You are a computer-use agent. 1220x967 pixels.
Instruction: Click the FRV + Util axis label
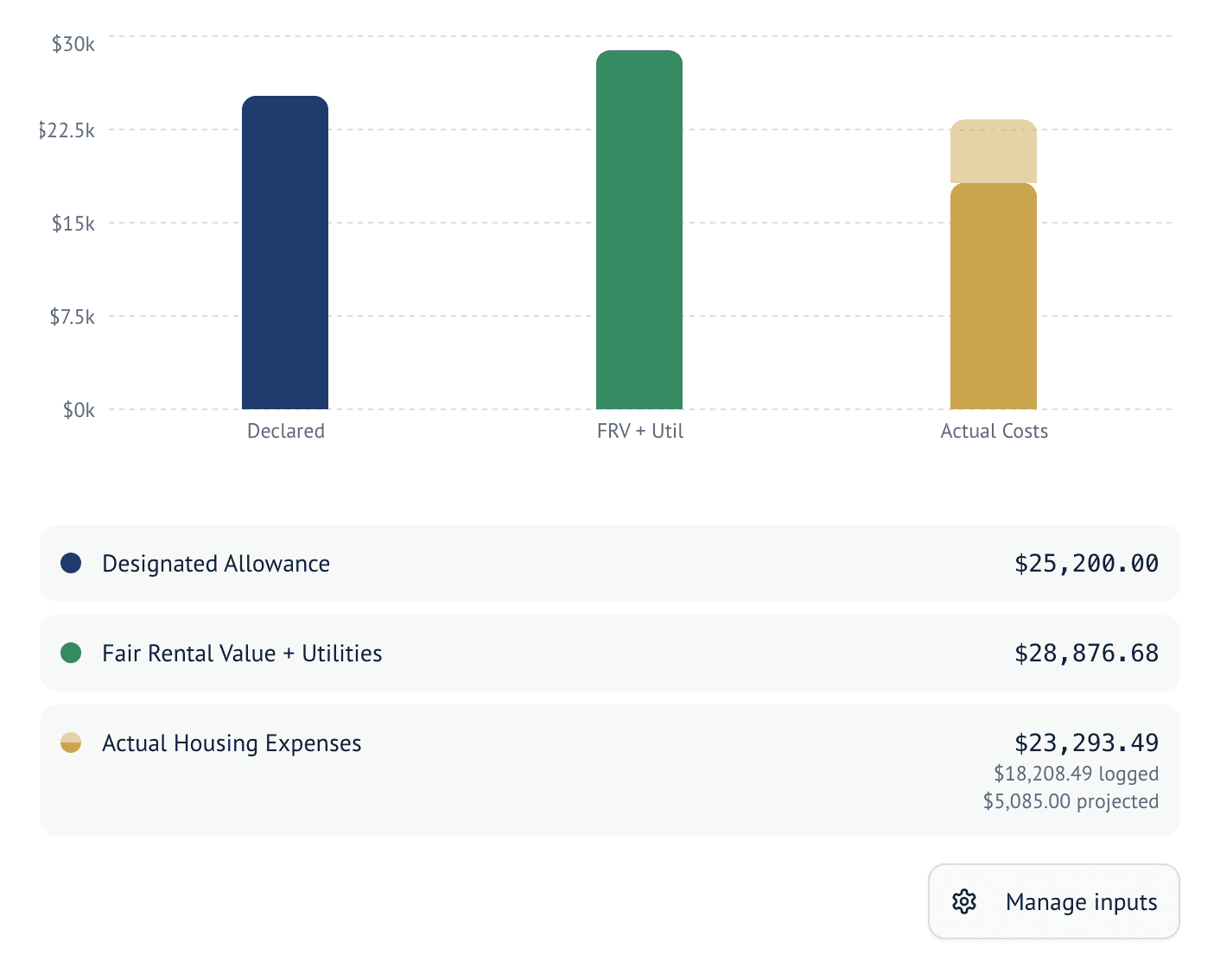point(640,431)
